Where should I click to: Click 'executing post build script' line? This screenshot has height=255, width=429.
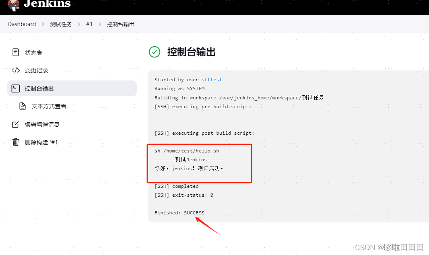tap(204, 133)
